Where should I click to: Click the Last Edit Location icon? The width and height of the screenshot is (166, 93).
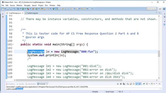(x=82, y=9)
